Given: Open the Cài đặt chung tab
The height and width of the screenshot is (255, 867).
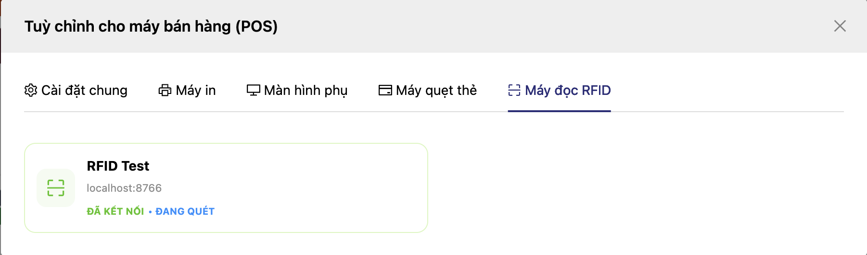Looking at the screenshot, I should point(84,90).
